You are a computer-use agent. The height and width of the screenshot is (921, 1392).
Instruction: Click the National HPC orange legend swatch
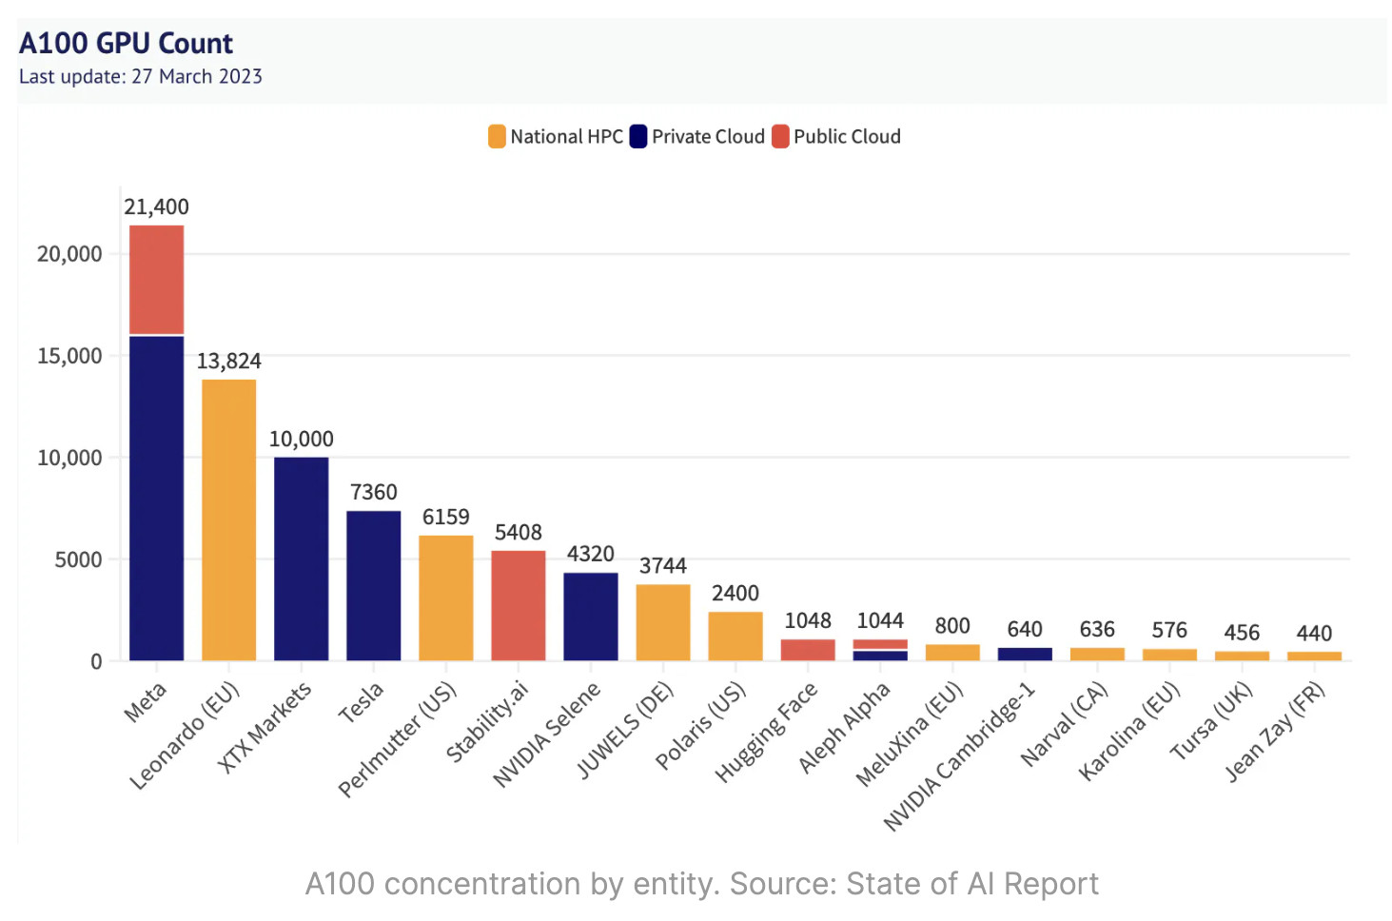[x=497, y=137]
